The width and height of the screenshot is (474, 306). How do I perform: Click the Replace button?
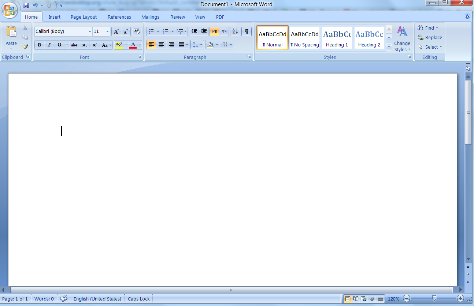430,37
